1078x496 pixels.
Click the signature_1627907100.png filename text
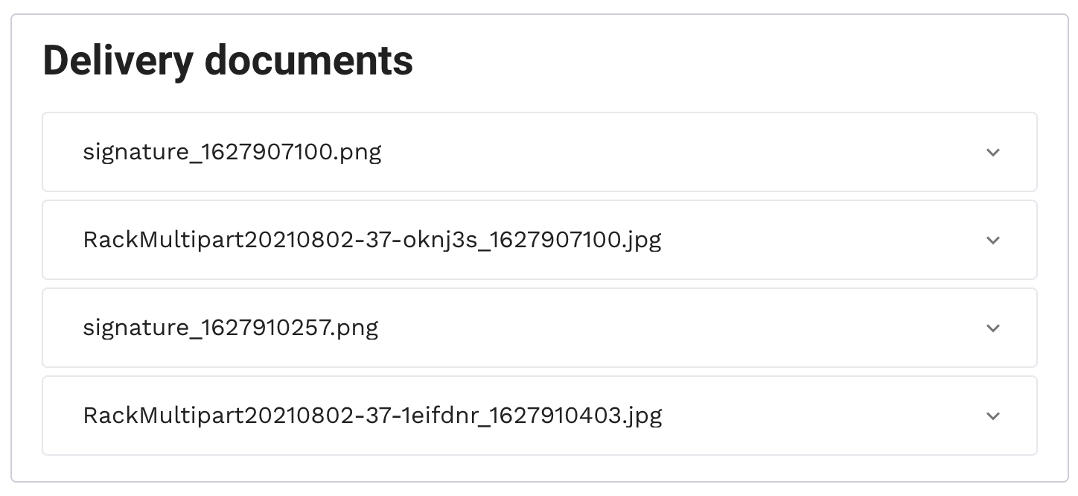click(232, 153)
